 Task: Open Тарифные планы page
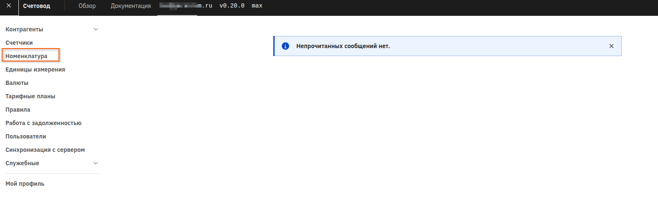pos(30,96)
